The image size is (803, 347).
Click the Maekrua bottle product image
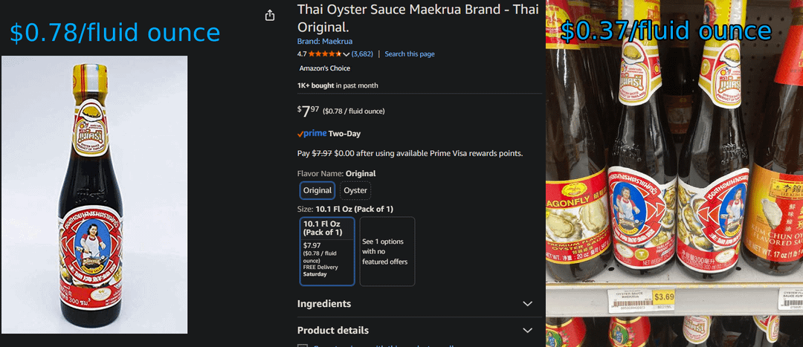point(94,195)
